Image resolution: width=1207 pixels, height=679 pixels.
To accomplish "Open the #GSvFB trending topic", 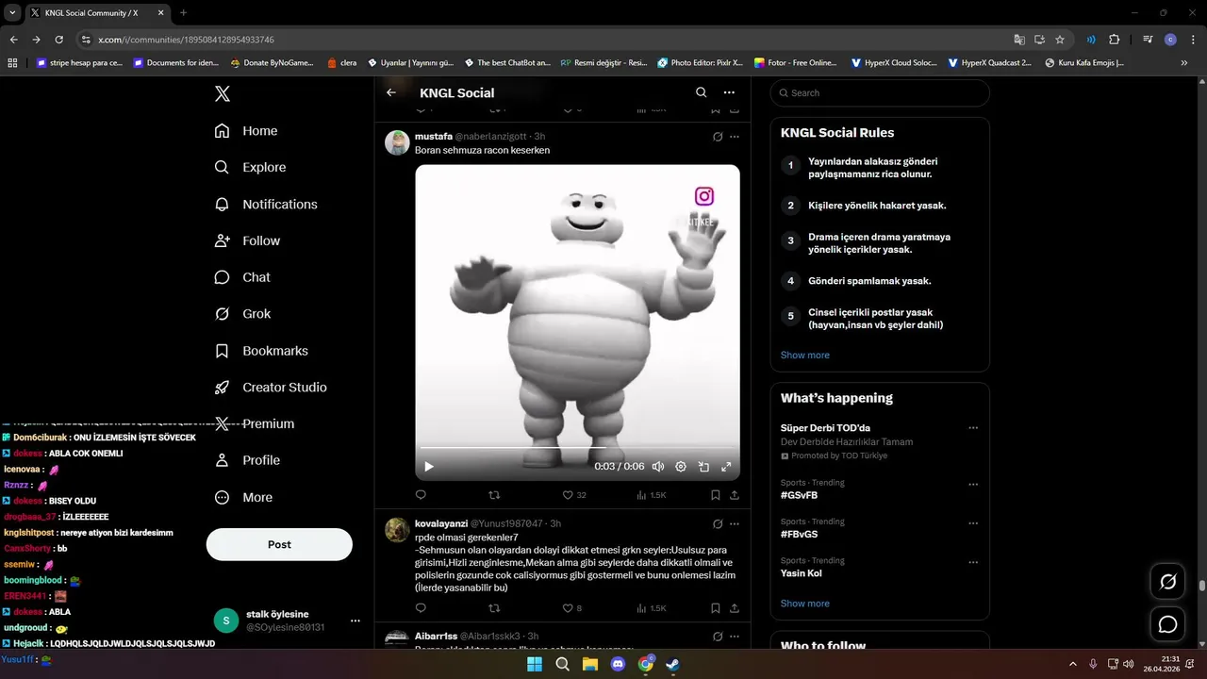I will click(x=799, y=495).
